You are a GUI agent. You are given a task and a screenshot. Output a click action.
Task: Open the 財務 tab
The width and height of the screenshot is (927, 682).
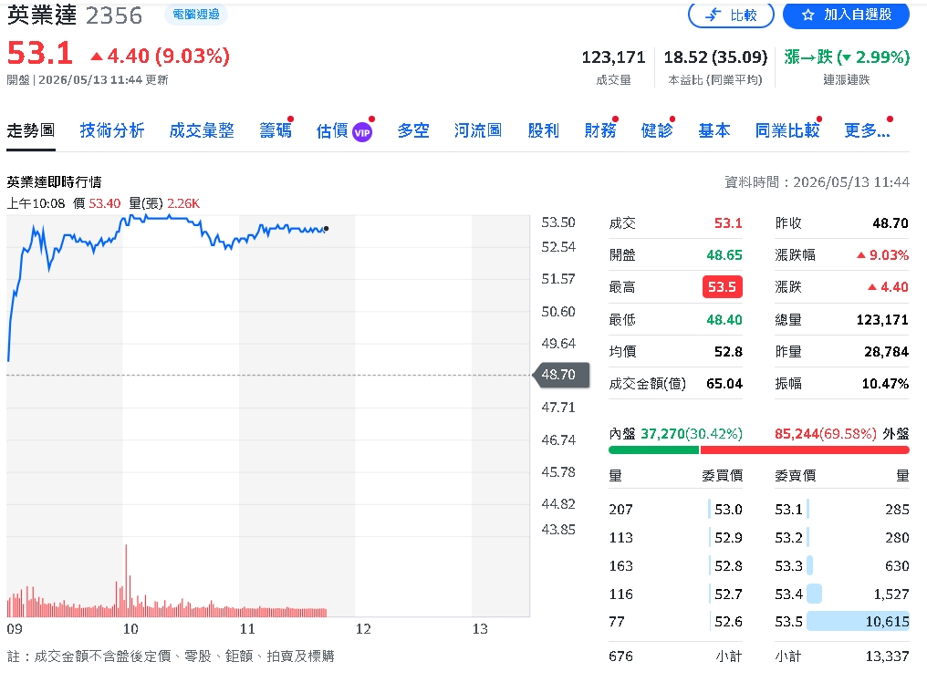pos(600,130)
